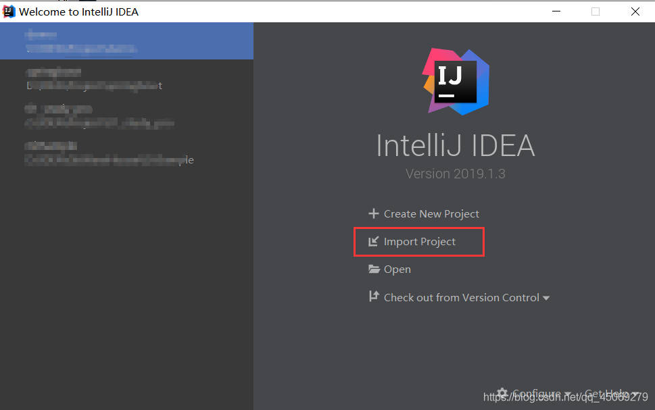Open the Get Help menu

(606, 393)
